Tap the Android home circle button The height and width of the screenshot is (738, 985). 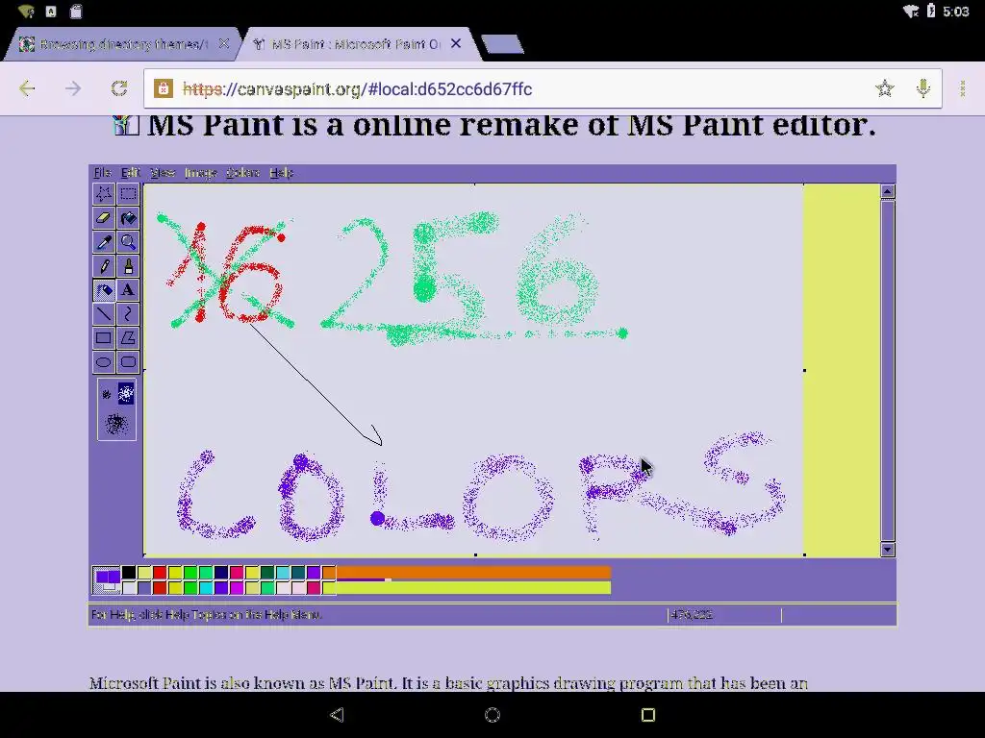[x=492, y=715]
